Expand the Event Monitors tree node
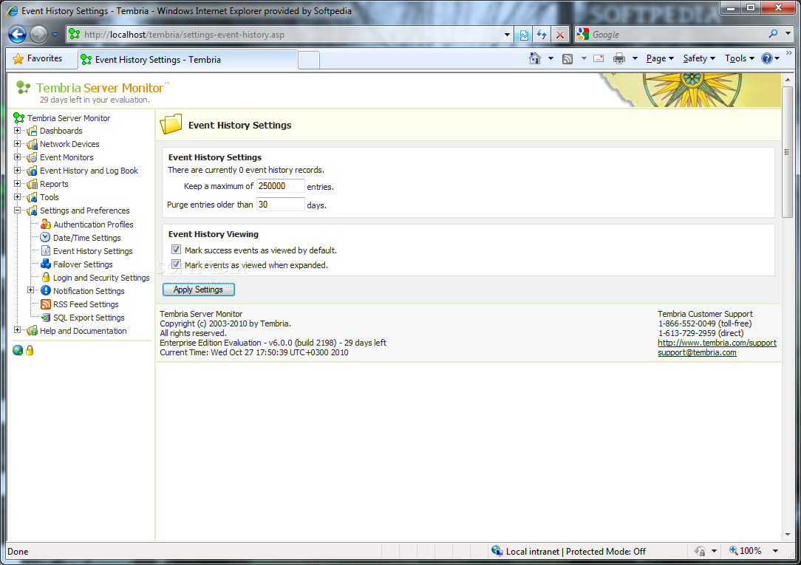Screen dimensions: 801x565 pos(18,157)
